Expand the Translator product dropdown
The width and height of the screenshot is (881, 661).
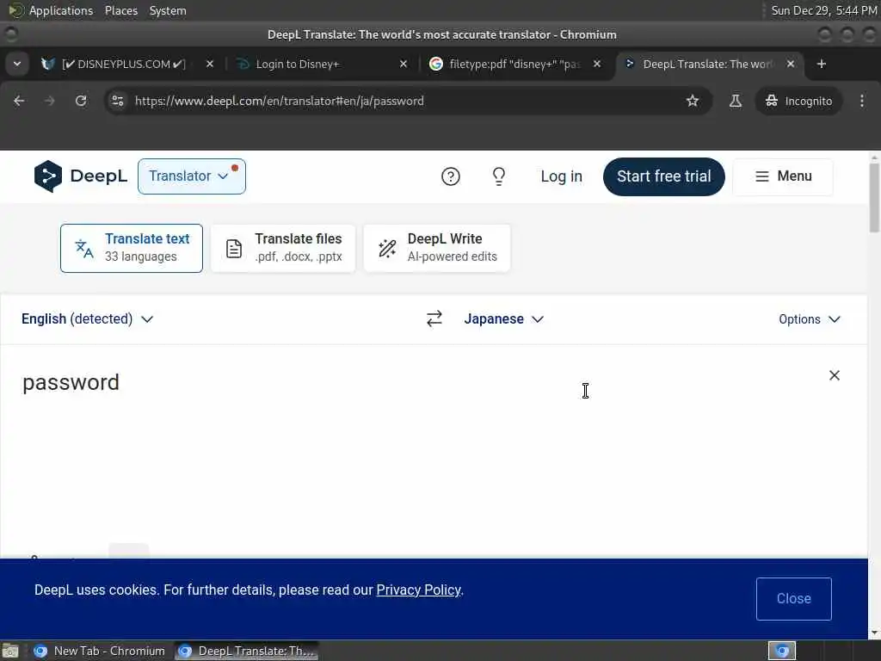tap(192, 176)
